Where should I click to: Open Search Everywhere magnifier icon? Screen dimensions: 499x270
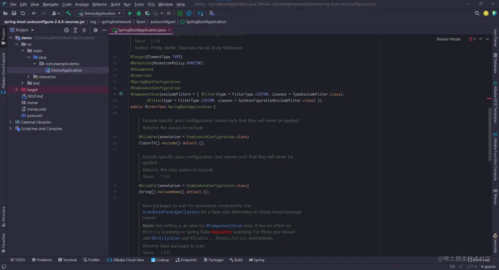coord(477,14)
